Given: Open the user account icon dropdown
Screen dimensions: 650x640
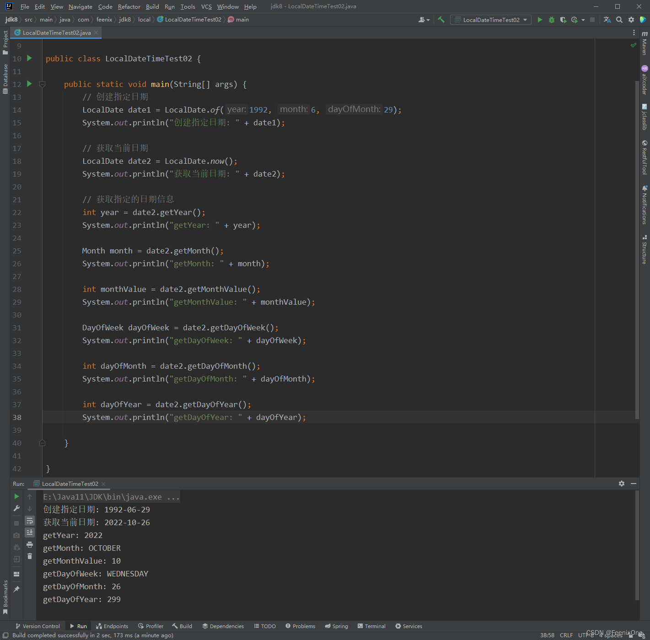Looking at the screenshot, I should [x=424, y=20].
